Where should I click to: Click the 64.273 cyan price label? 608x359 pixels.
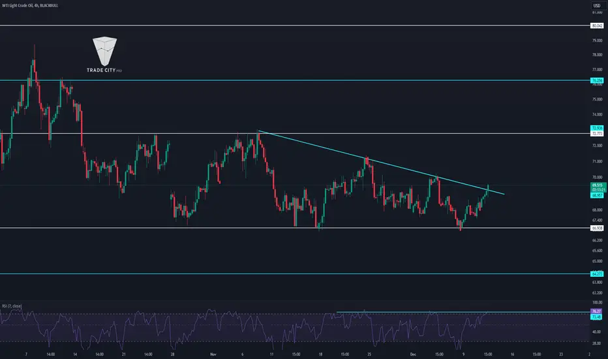[x=597, y=274]
